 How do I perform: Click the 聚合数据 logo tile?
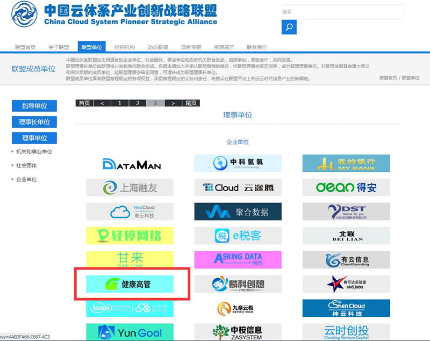(x=238, y=212)
